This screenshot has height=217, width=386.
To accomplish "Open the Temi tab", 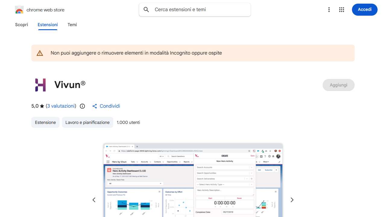I will [x=72, y=25].
